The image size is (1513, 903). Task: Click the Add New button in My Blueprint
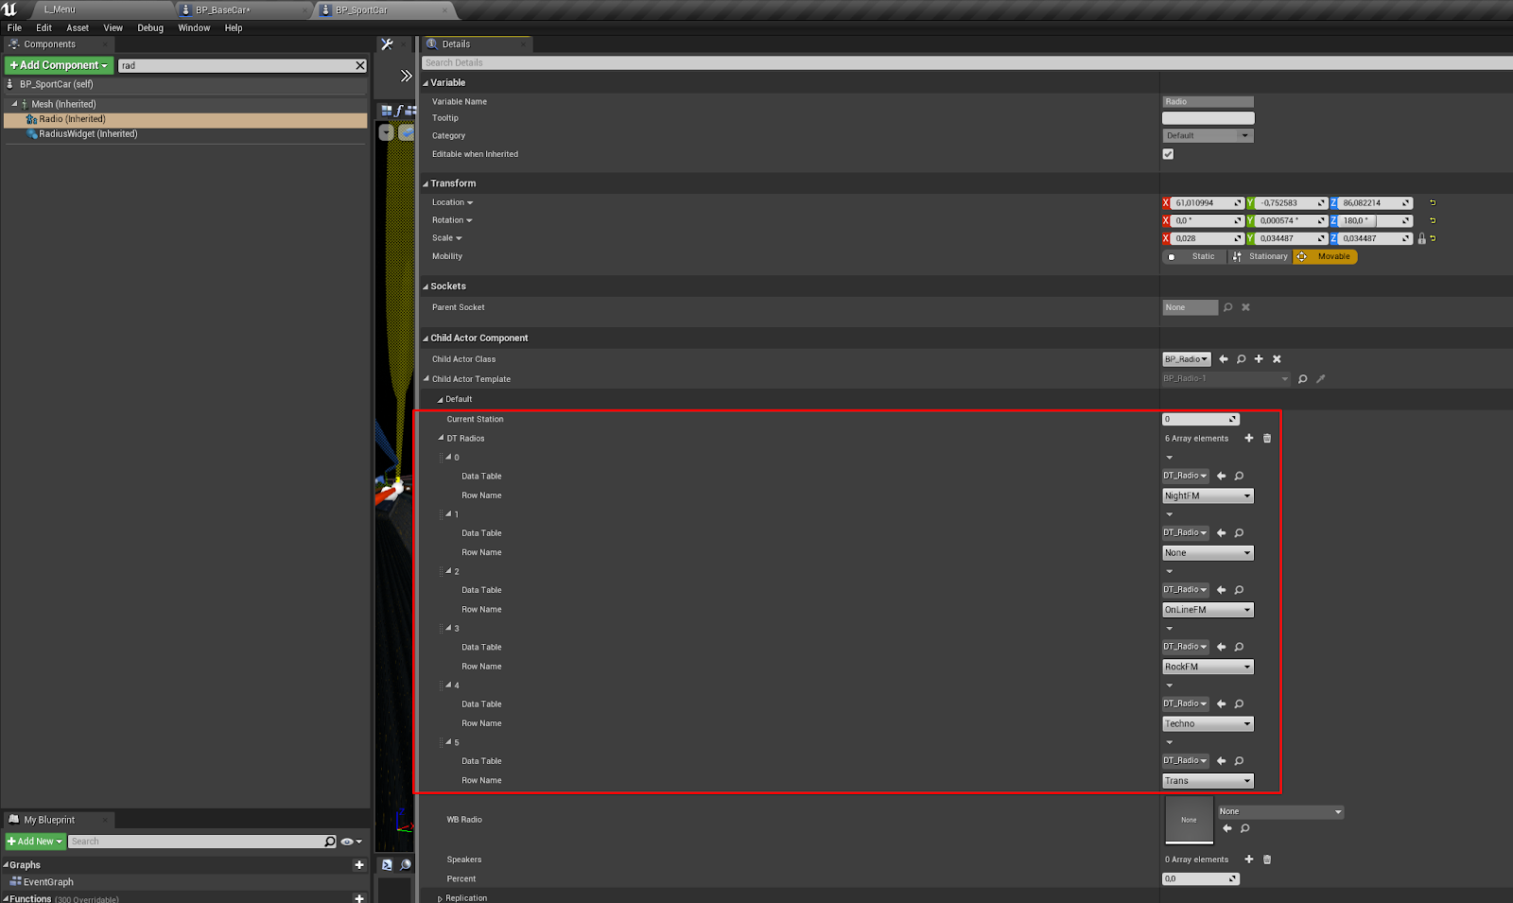pyautogui.click(x=35, y=842)
